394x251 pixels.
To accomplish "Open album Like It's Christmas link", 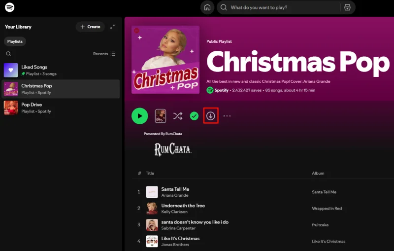I will click(328, 242).
